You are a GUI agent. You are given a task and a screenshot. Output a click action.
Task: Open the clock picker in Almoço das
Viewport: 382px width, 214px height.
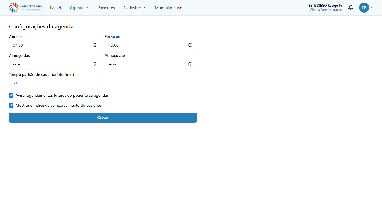pyautogui.click(x=95, y=64)
